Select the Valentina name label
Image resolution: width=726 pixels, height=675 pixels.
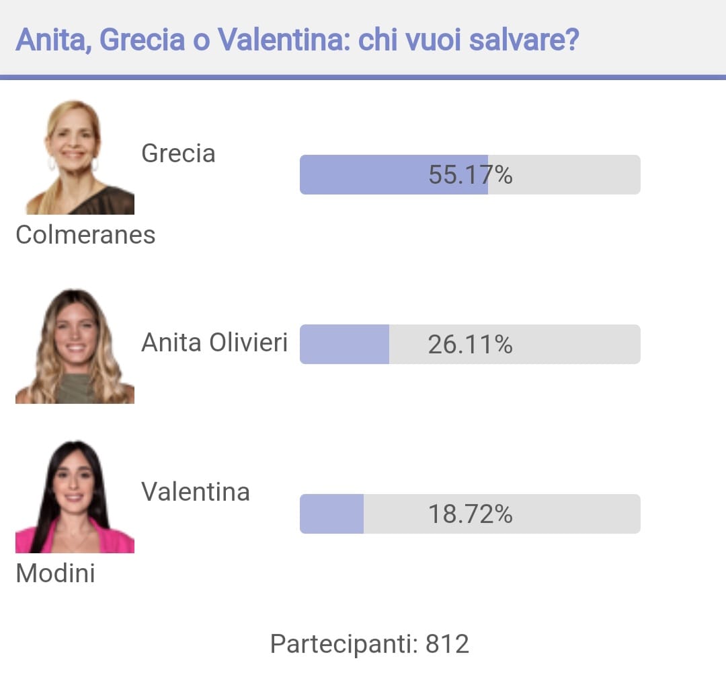tap(196, 492)
